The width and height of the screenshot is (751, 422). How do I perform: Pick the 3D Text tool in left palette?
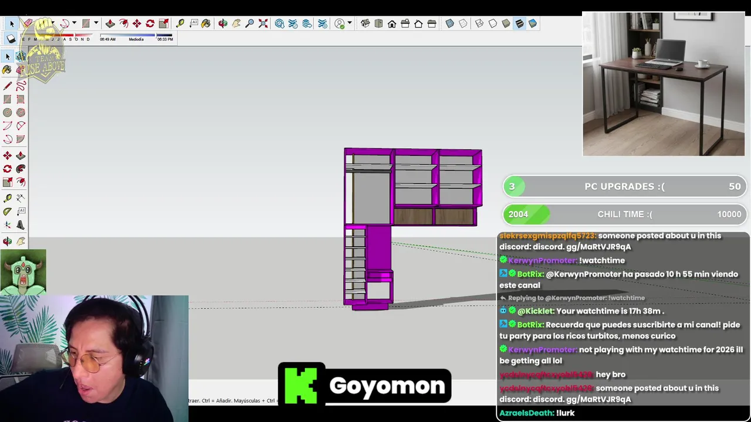pyautogui.click(x=21, y=225)
